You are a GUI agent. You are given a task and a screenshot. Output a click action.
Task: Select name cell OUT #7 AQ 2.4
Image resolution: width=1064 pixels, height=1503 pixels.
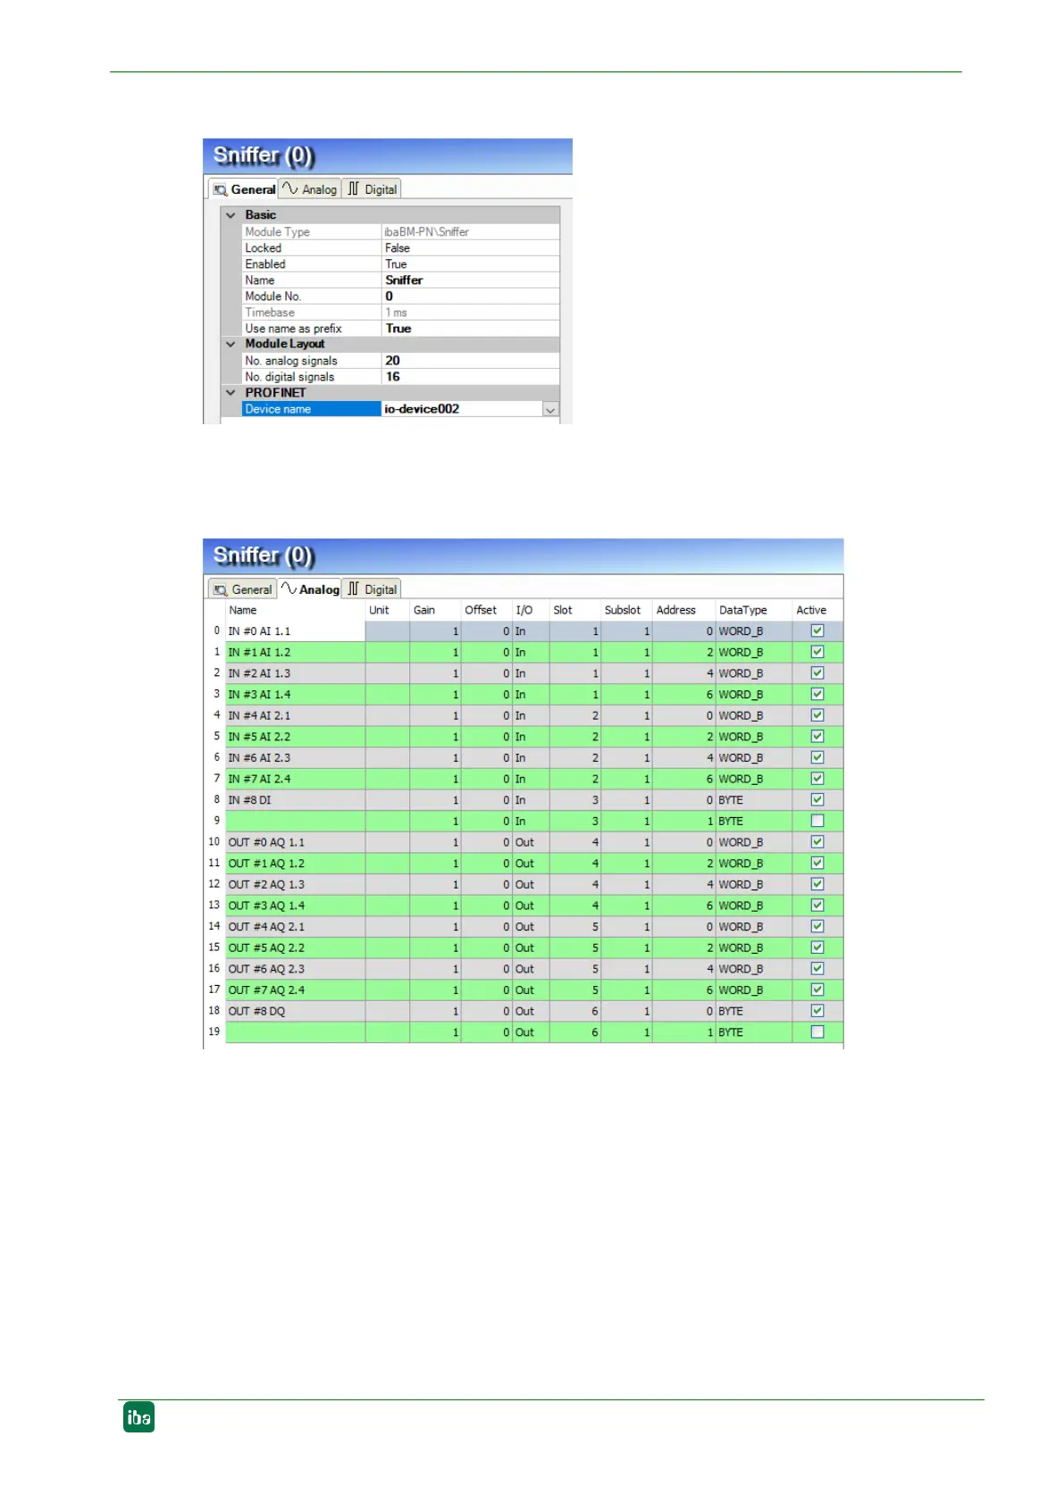[296, 990]
